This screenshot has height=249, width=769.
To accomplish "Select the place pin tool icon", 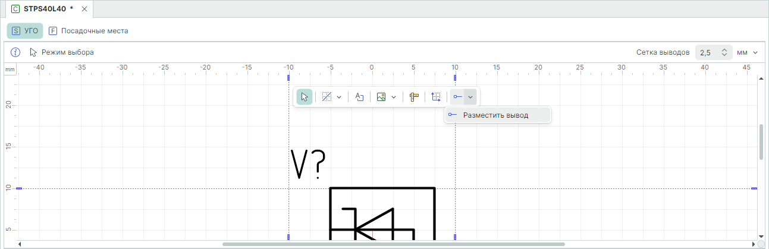I will point(457,97).
